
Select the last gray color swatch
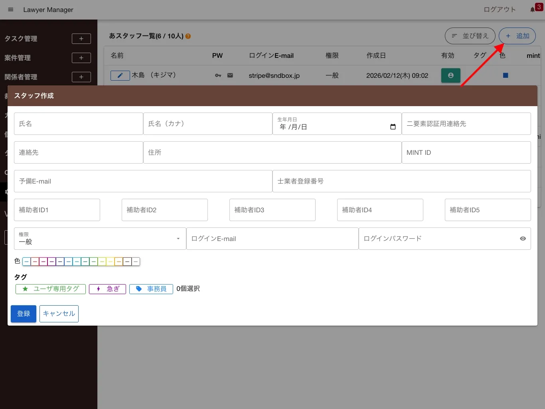click(x=136, y=262)
